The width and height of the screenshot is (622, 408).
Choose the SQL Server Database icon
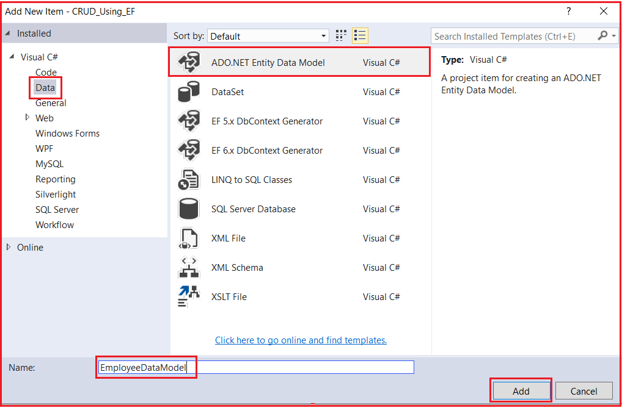[189, 209]
